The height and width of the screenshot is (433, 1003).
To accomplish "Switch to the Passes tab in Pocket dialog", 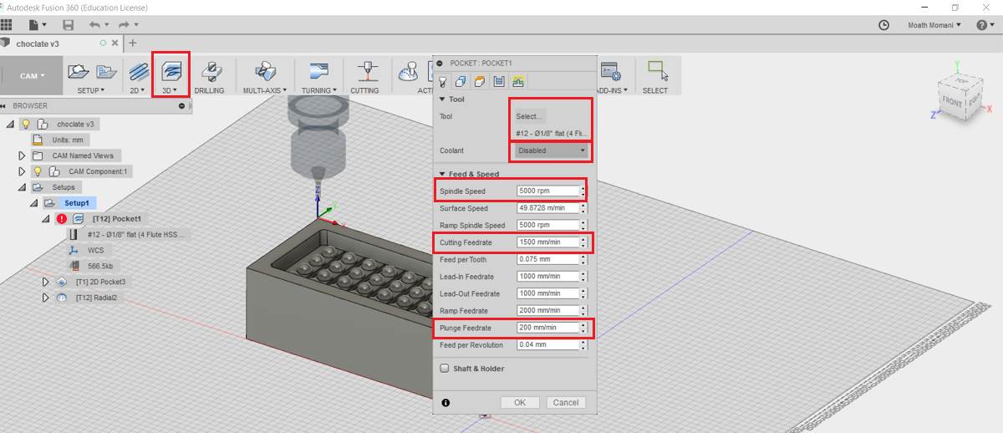I will click(499, 81).
